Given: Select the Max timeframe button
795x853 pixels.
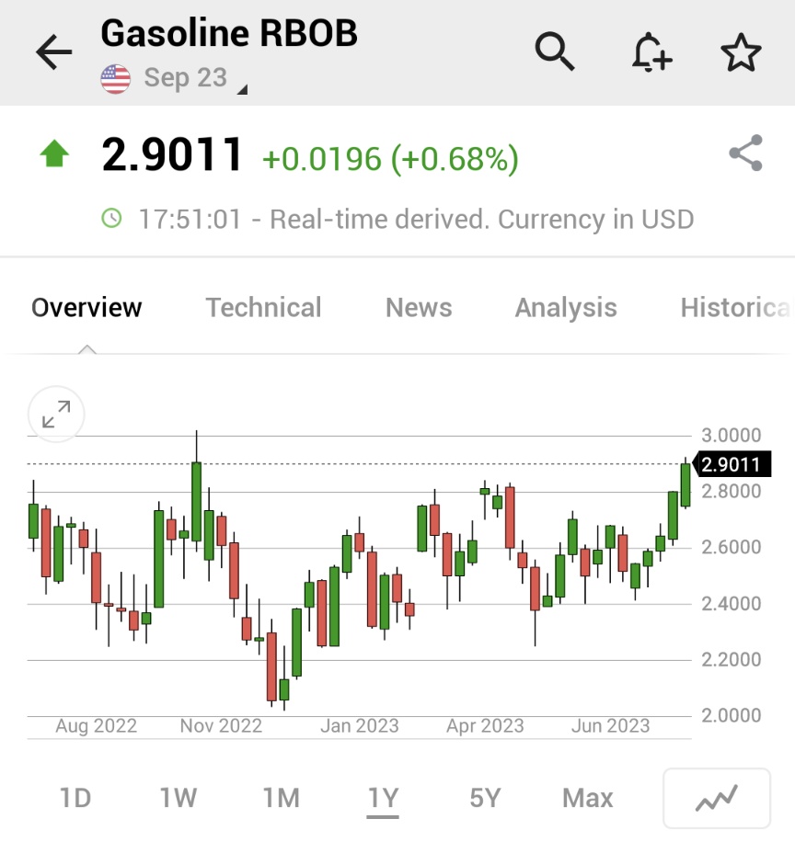Looking at the screenshot, I should pyautogui.click(x=587, y=798).
